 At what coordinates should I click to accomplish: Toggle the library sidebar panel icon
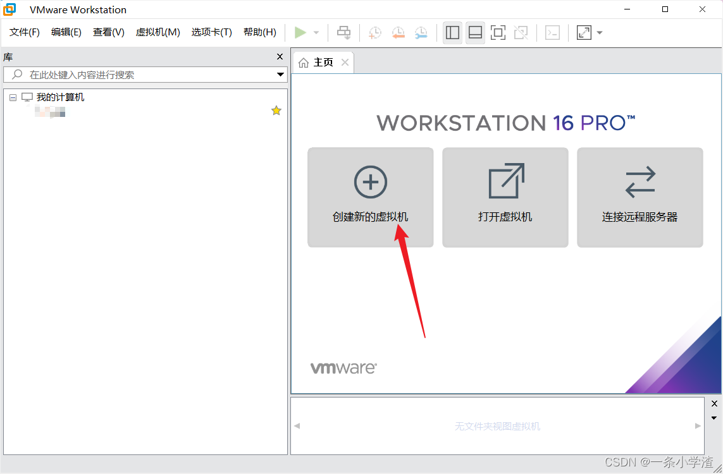452,33
